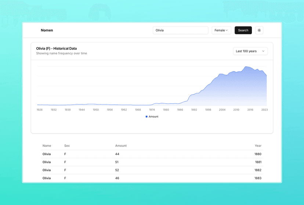Image resolution: width=304 pixels, height=205 pixels.
Task: Click the 1992 label on chart axis
Action: click(194, 110)
